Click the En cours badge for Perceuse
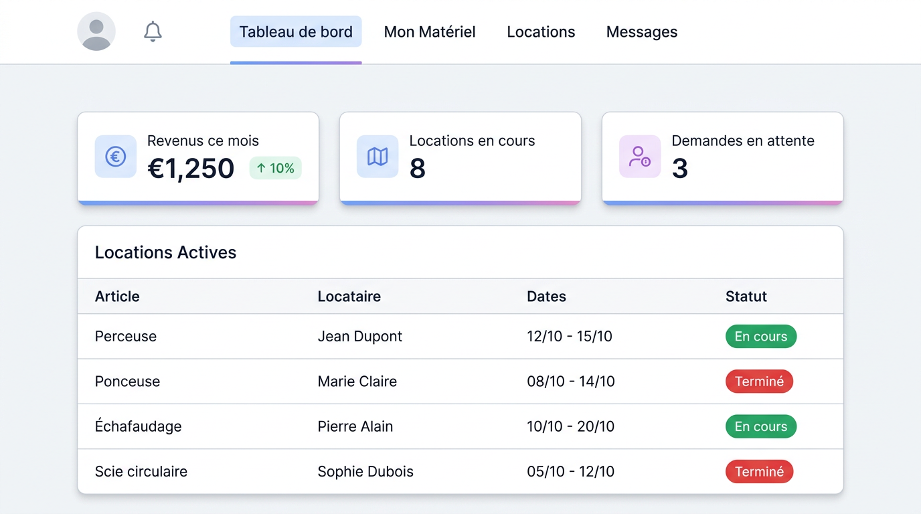This screenshot has height=514, width=921. click(761, 337)
